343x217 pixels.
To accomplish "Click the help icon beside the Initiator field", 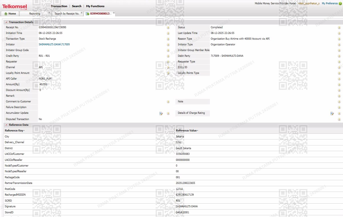I will pyautogui.click(x=168, y=45).
